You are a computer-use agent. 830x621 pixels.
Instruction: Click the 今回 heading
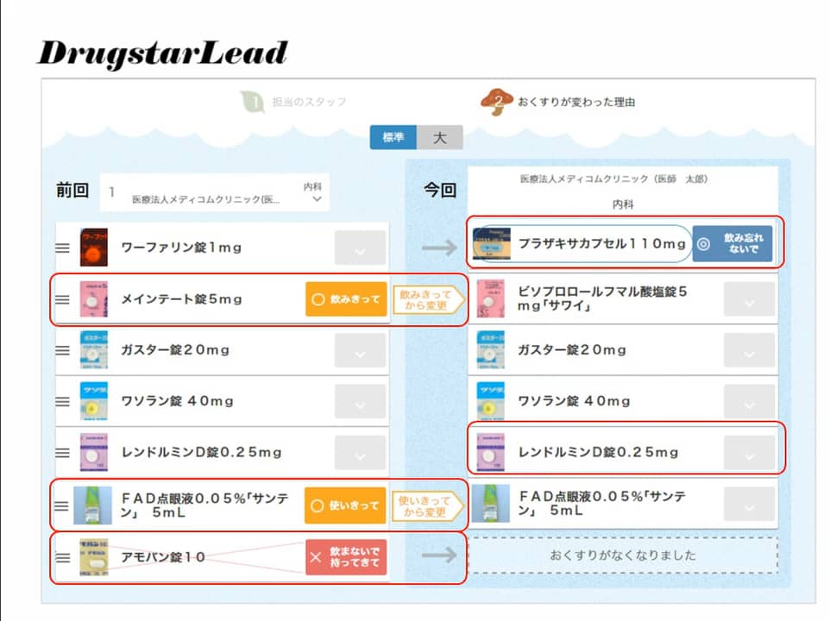coord(440,190)
